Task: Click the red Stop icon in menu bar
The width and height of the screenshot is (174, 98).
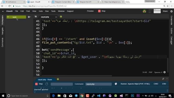Action: (x=99, y=11)
